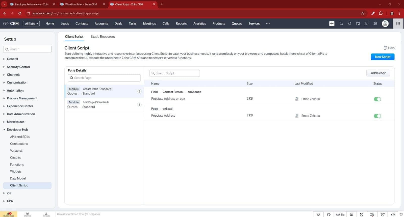Click the chart notes icon beside Ask Zia

tap(351, 214)
